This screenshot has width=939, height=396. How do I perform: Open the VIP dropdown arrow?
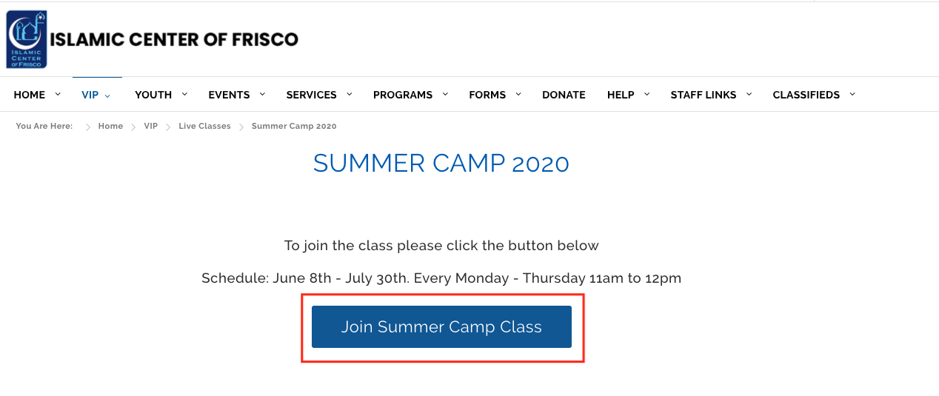pos(107,95)
